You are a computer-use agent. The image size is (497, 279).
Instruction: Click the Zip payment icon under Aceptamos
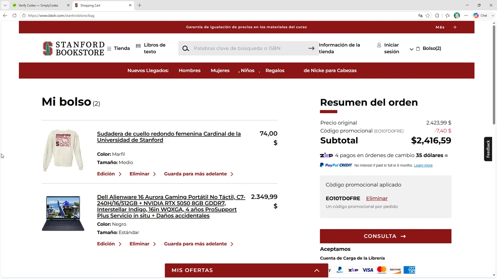354,270
